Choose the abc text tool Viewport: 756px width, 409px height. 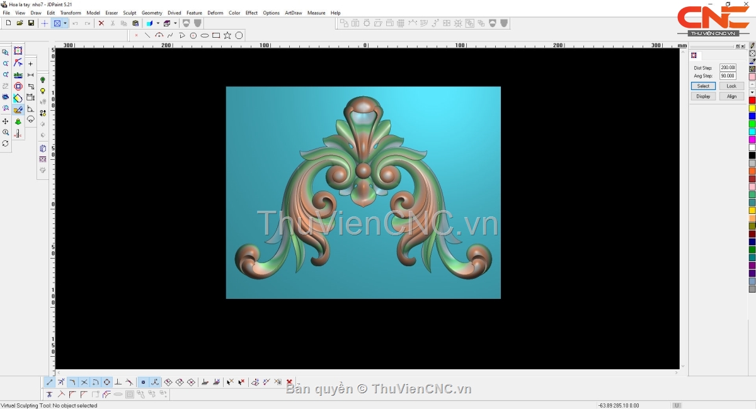[x=18, y=75]
